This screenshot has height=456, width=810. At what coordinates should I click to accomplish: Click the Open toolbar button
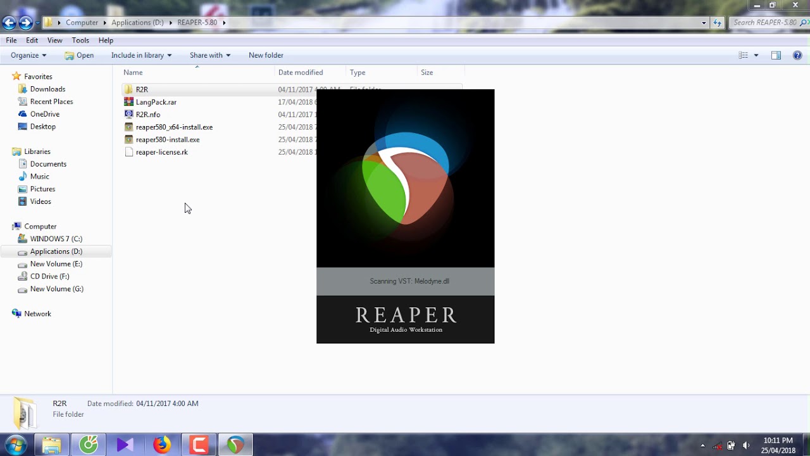tap(79, 55)
